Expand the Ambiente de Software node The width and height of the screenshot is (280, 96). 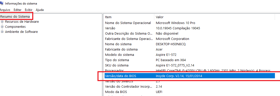click(x=2, y=32)
